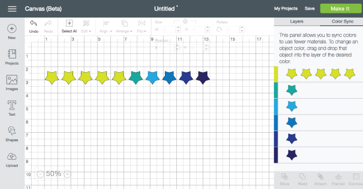Click the 50% zoom level
Screen dimensions: 363x189
click(54, 174)
